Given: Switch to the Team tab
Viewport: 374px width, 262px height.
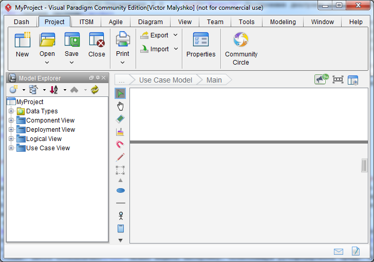Looking at the screenshot, I should point(215,22).
